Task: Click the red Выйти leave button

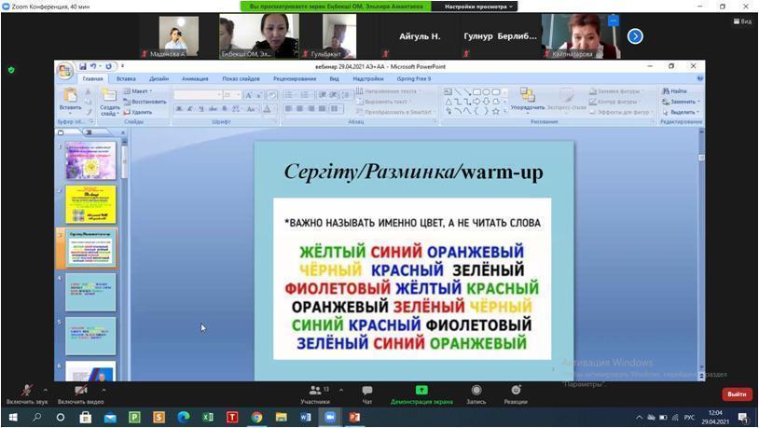Action: pyautogui.click(x=737, y=394)
